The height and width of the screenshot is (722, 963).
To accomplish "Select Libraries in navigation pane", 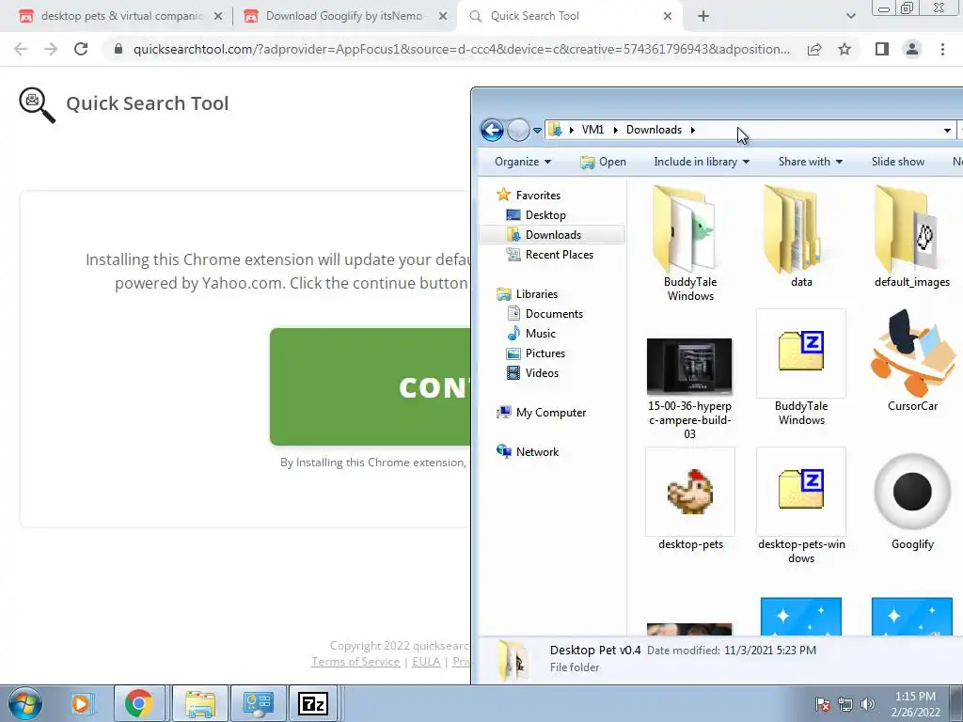I will (x=537, y=294).
